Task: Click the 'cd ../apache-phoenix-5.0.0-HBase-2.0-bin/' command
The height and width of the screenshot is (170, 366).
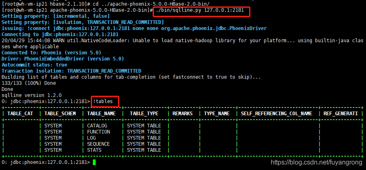Action: click(x=151, y=4)
